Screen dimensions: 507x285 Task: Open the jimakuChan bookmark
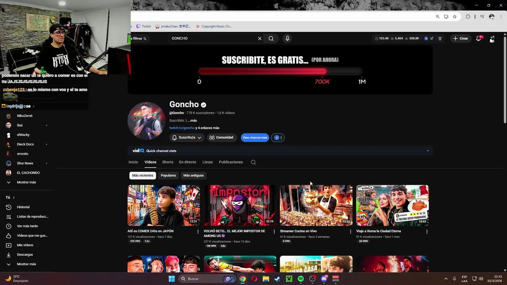coord(173,27)
